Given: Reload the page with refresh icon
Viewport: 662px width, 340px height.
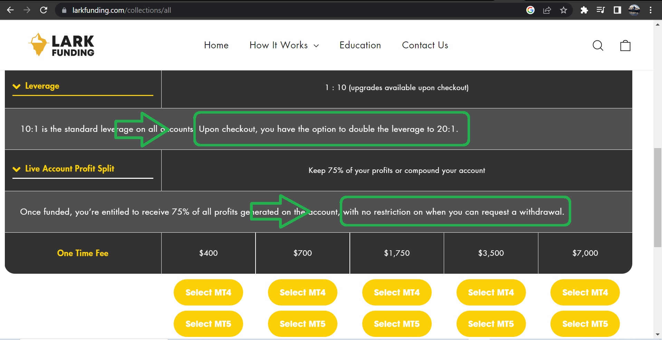Looking at the screenshot, I should [x=44, y=10].
